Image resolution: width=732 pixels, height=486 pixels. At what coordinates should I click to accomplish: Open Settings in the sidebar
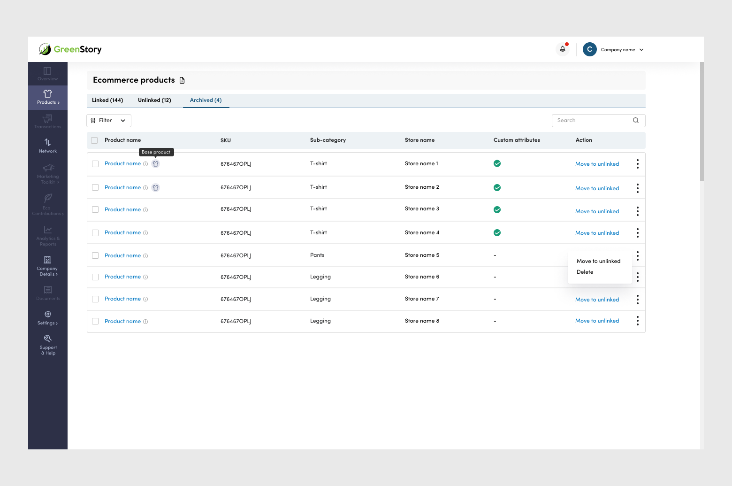tap(47, 318)
